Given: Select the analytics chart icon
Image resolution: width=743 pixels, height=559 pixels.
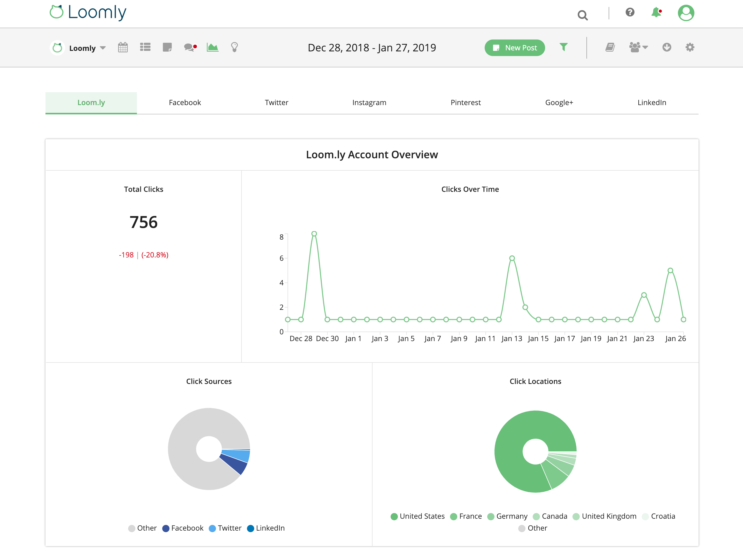Looking at the screenshot, I should coord(212,47).
